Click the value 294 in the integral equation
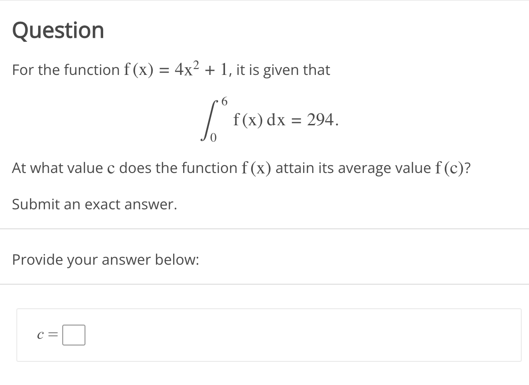 [x=320, y=119]
